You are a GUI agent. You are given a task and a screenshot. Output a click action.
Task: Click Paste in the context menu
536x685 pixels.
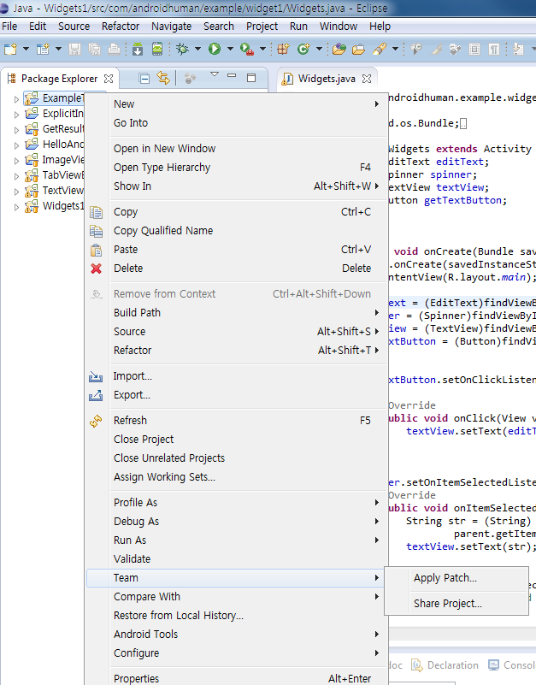237,250
